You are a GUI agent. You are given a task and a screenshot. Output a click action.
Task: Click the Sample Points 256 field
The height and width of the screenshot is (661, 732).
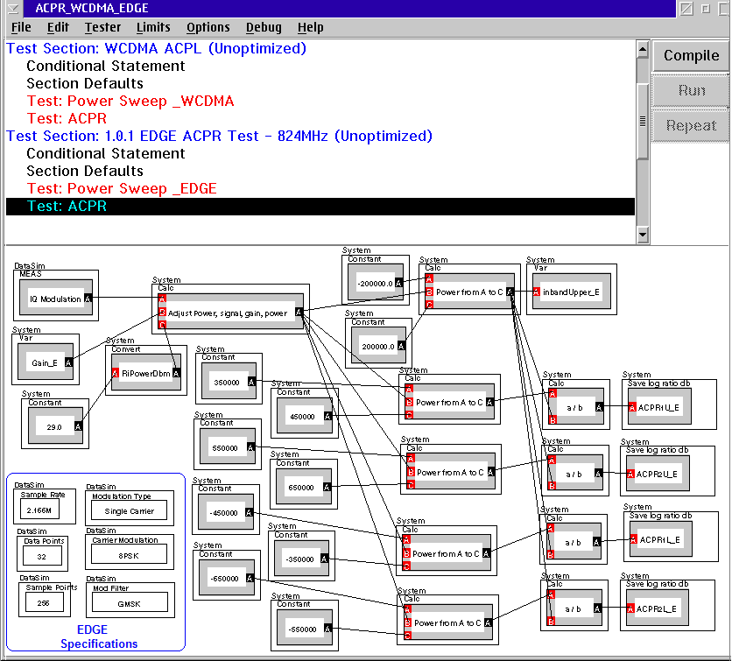(45, 602)
